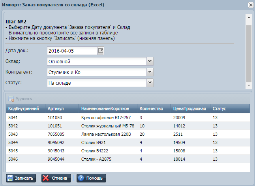Click price cell 14504
The width and height of the screenshot is (255, 186).
pyautogui.click(x=190, y=142)
